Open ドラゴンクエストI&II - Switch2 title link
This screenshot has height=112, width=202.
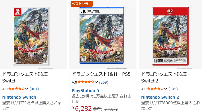click(166, 77)
